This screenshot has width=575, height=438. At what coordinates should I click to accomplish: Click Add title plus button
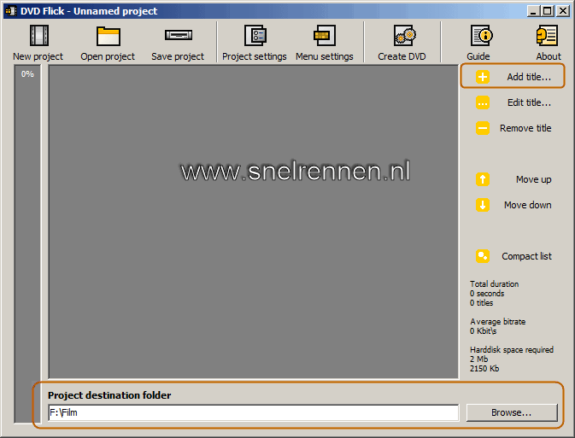click(513, 77)
